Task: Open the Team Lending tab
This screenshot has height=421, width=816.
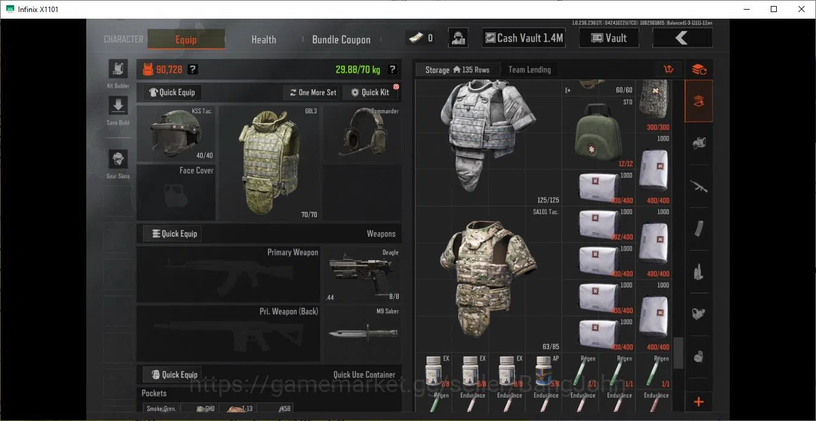Action: coord(530,70)
